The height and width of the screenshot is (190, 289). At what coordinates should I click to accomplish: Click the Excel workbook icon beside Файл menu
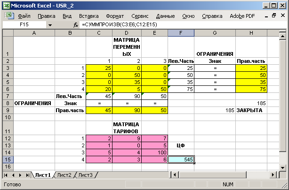(9, 16)
